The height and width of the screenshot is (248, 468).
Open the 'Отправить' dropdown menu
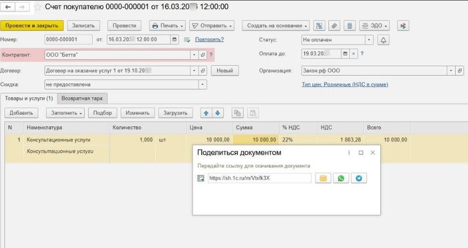212,26
